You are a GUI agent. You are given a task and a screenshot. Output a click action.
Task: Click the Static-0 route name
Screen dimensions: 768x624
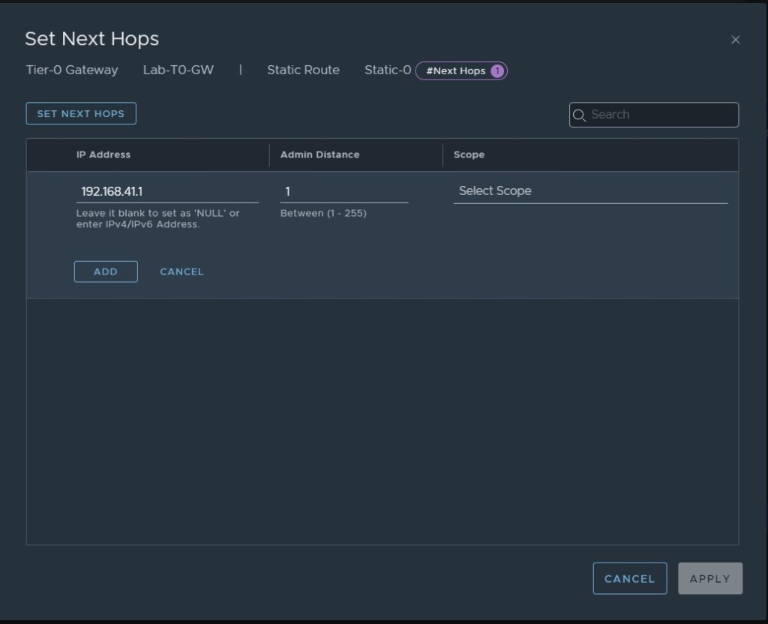[x=388, y=70]
